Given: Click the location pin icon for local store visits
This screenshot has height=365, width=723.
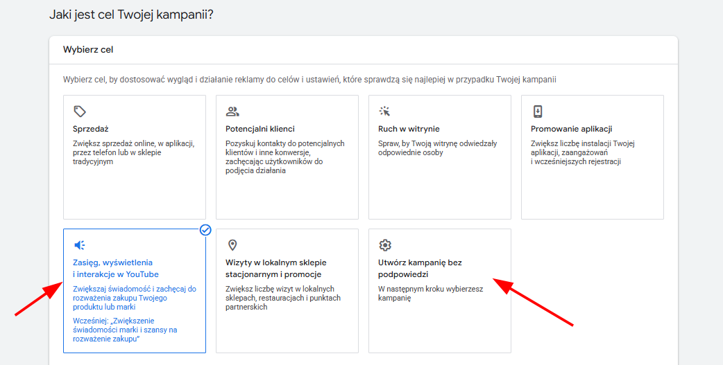Looking at the screenshot, I should point(232,245).
